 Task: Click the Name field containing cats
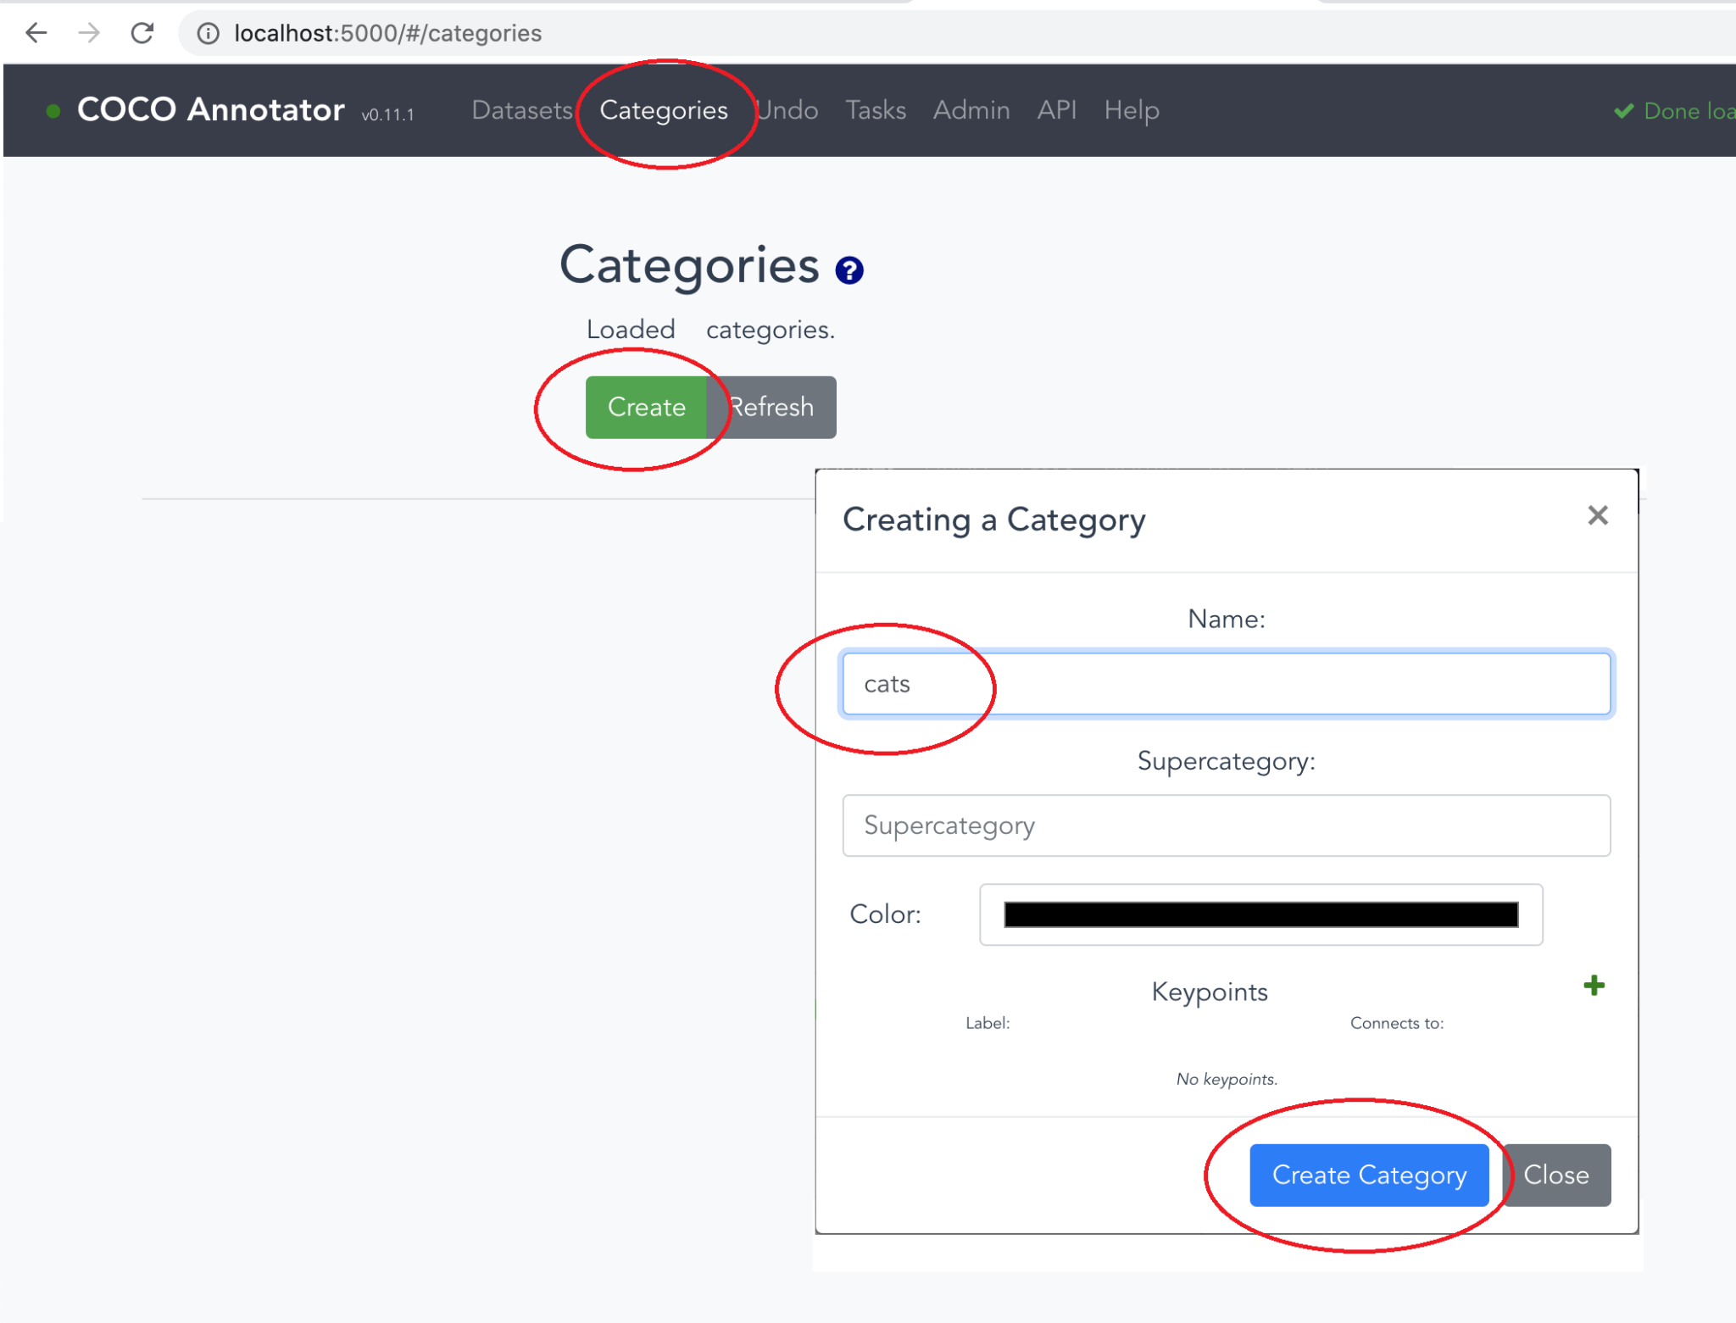pyautogui.click(x=1226, y=683)
